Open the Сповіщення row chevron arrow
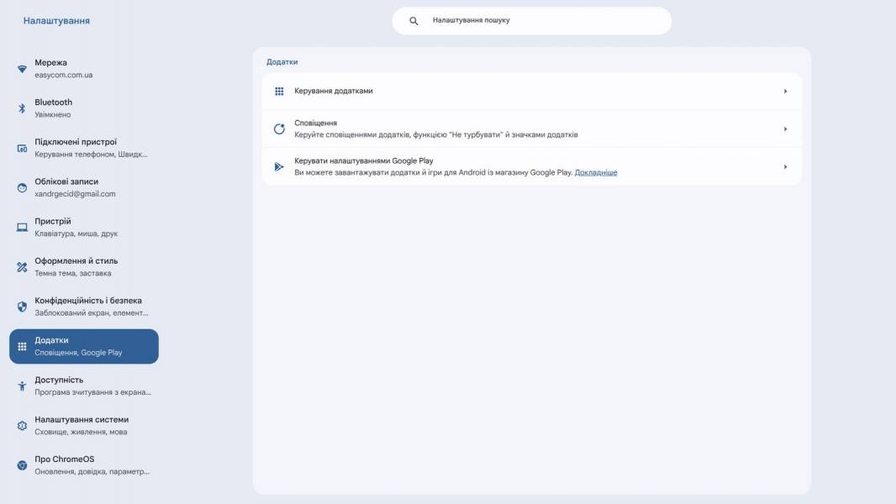896x504 pixels. (785, 129)
